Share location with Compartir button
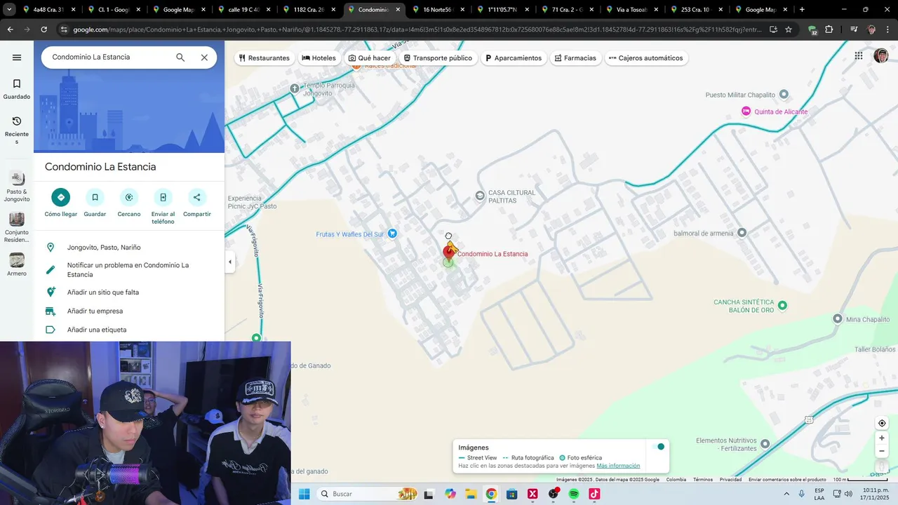Screen dimensions: 898x505 tap(197, 203)
